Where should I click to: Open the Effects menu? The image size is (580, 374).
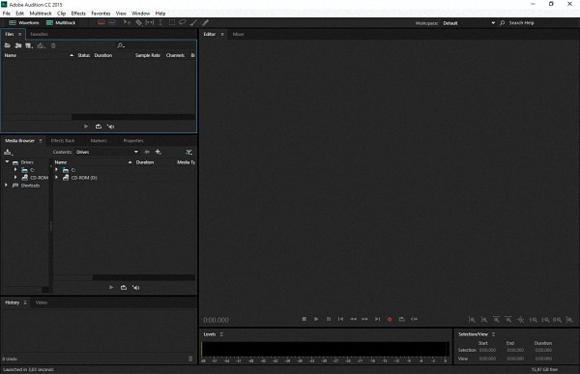pos(78,14)
